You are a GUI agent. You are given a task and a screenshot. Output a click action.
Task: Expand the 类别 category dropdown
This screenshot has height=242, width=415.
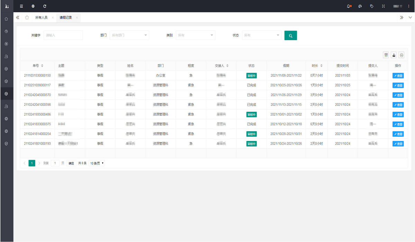click(x=195, y=35)
